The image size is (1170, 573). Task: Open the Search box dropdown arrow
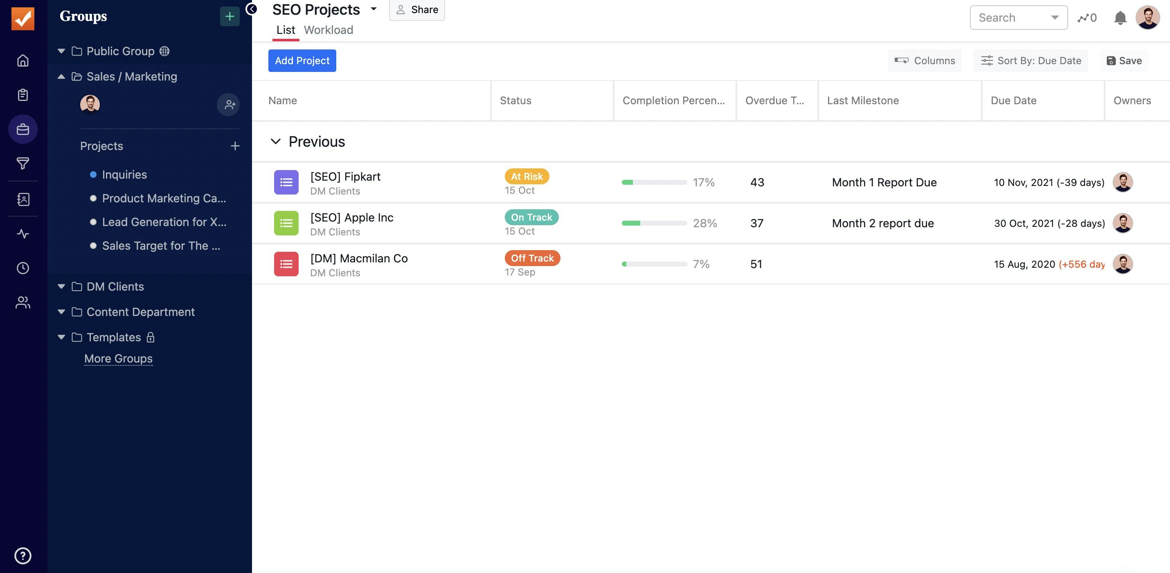[1055, 18]
